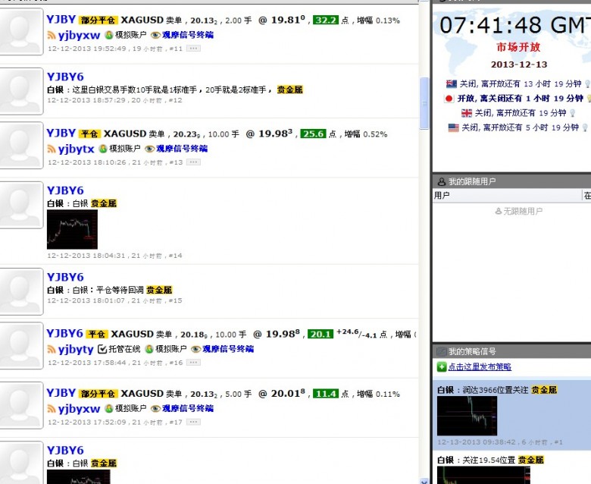
Task: Expand the '...' more button on post #11
Action: 193,48
